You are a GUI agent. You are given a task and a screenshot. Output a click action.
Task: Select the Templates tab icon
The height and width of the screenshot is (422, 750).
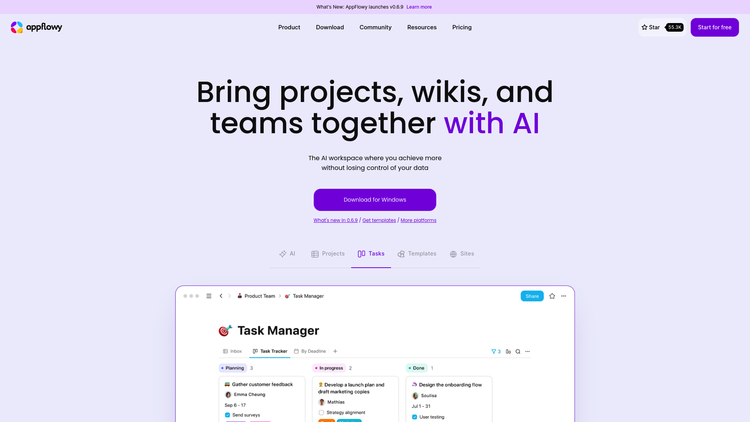click(401, 254)
